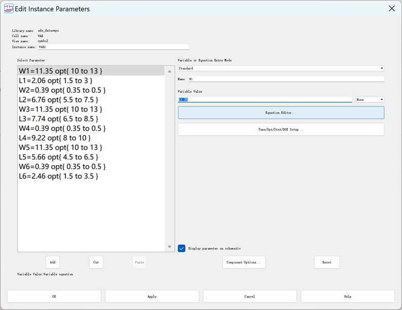
Task: Click the Variable Value field showing 11.35
Action: point(265,99)
